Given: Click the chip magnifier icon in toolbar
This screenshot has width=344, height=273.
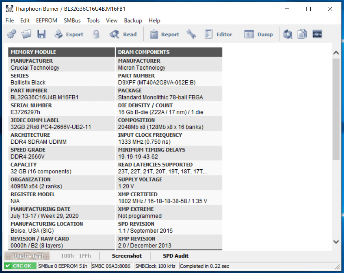Looking at the screenshot, I should (x=288, y=34).
